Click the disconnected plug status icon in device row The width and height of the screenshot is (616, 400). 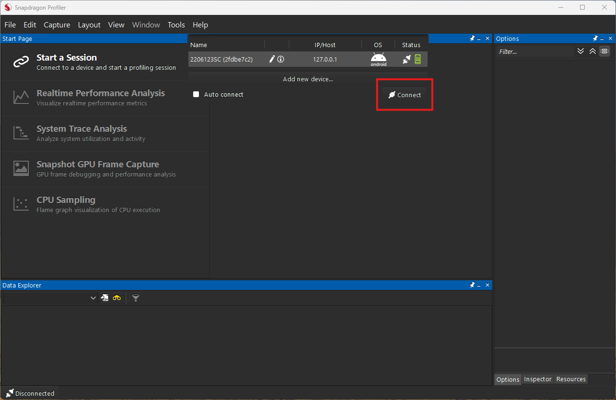(x=407, y=59)
